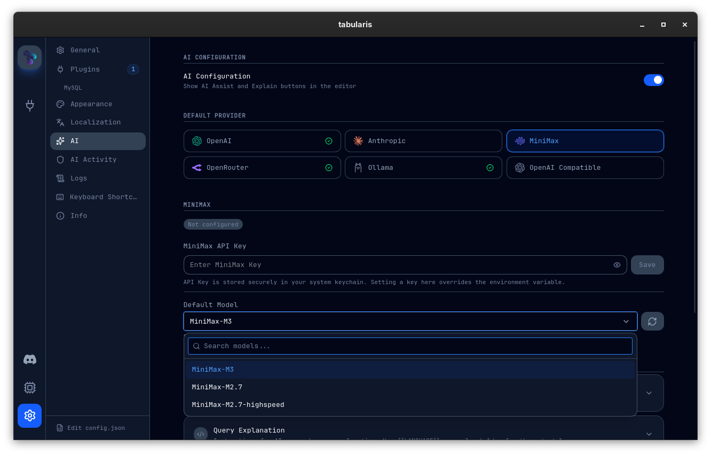Click the Search models input field
This screenshot has height=455, width=711.
(410, 346)
